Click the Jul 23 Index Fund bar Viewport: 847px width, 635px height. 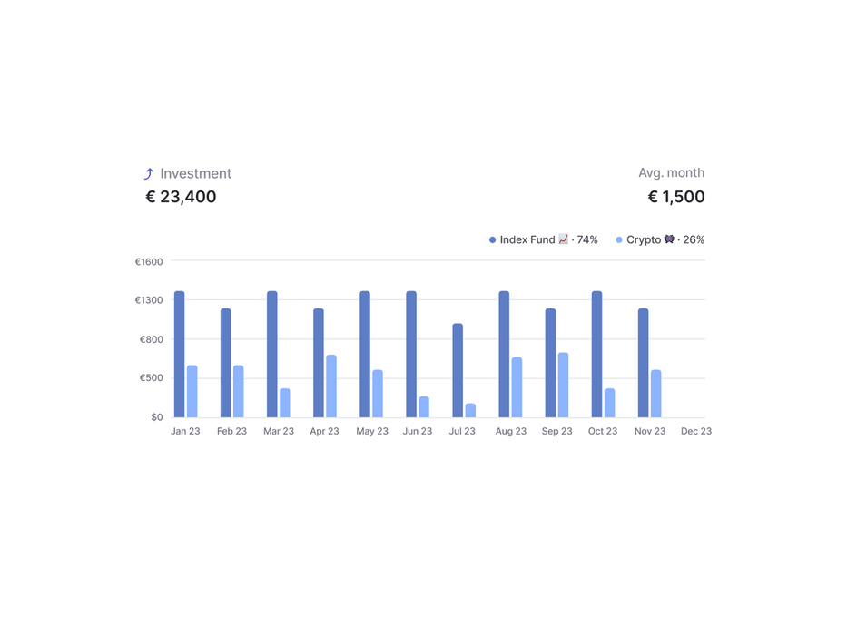click(x=458, y=371)
